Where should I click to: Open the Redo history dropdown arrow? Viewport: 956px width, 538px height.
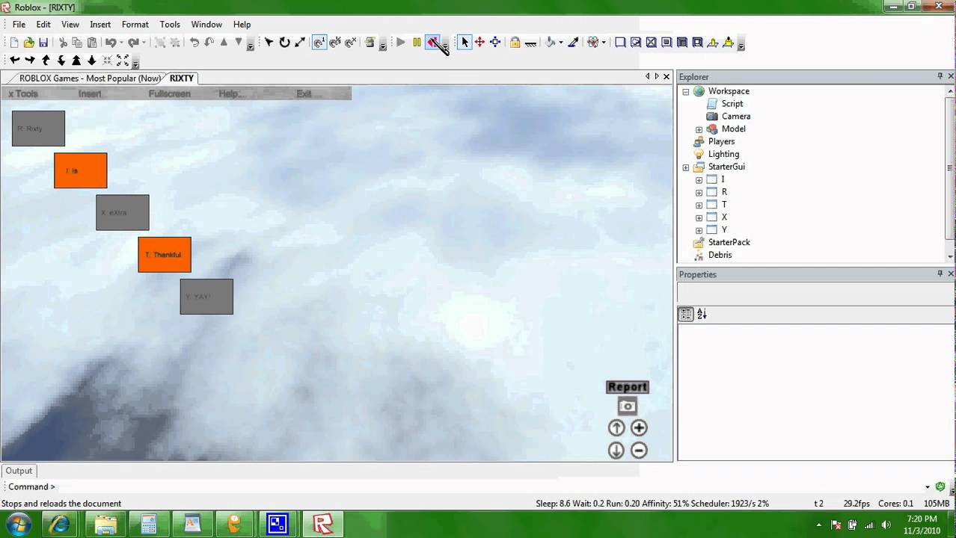pos(143,43)
